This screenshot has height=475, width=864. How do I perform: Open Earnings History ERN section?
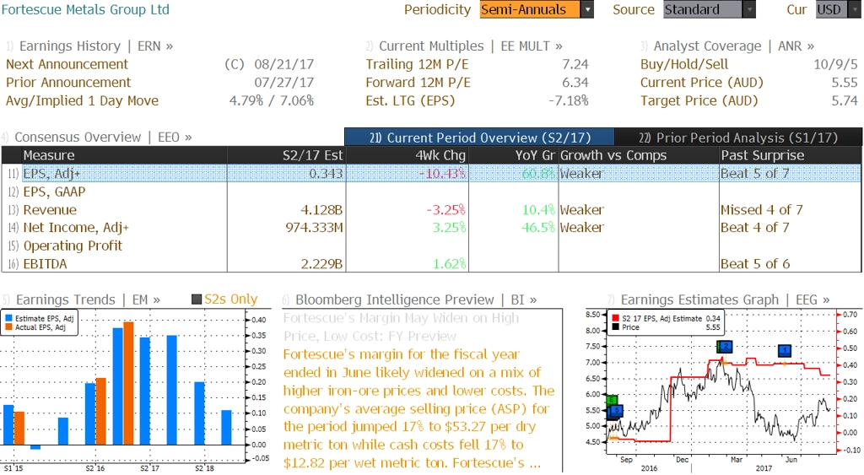pos(89,46)
